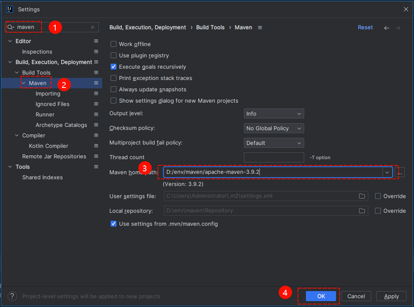414x307 pixels.
Task: Click Build, Execution, Deployment breadcrumb
Action: [x=148, y=27]
